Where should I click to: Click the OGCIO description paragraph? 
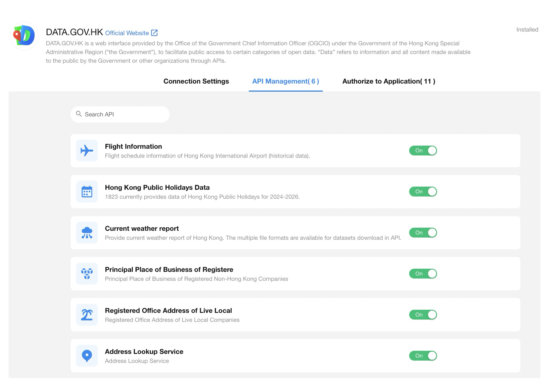(258, 52)
